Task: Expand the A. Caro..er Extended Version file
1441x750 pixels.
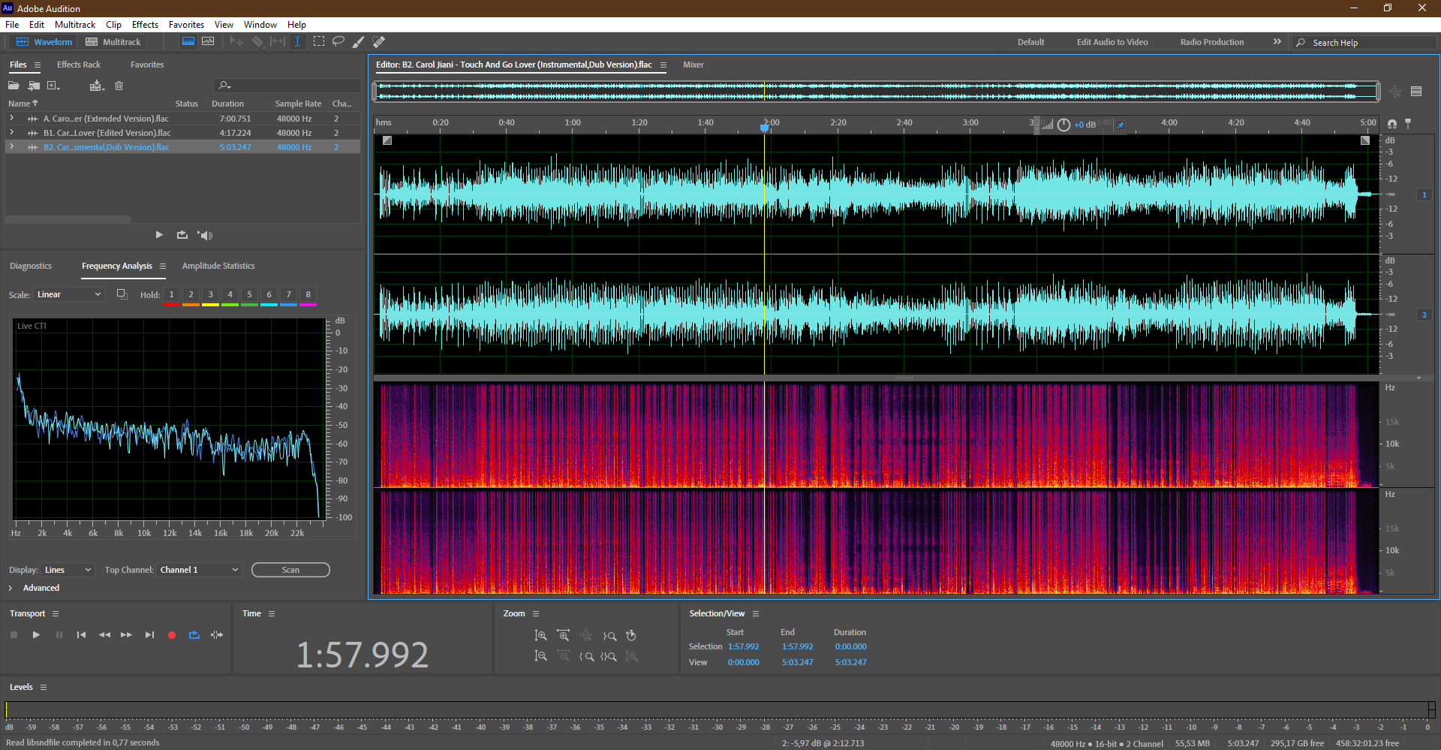Action: (x=11, y=119)
